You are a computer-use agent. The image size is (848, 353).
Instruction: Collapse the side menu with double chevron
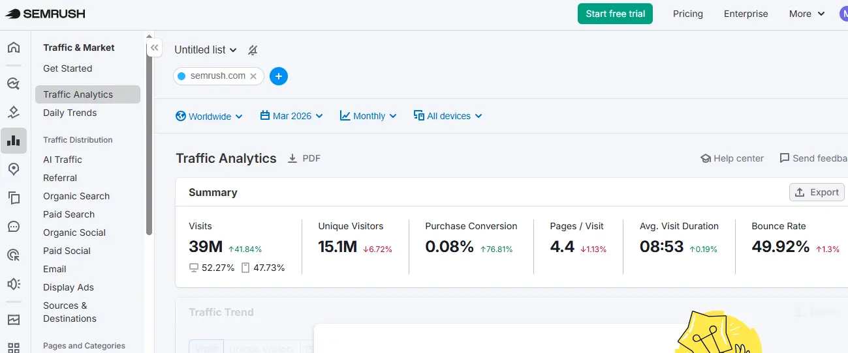[x=154, y=48]
